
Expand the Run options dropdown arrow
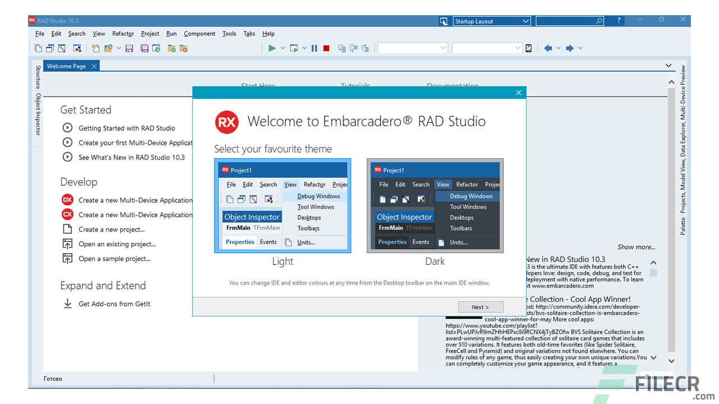[x=282, y=48]
